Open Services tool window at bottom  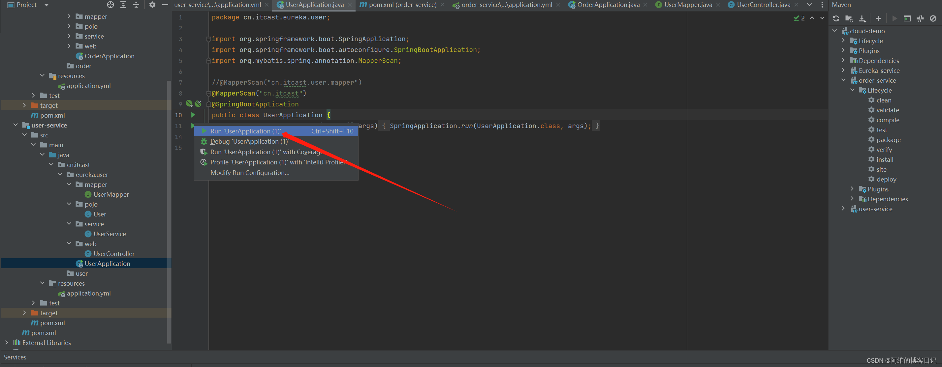point(15,357)
